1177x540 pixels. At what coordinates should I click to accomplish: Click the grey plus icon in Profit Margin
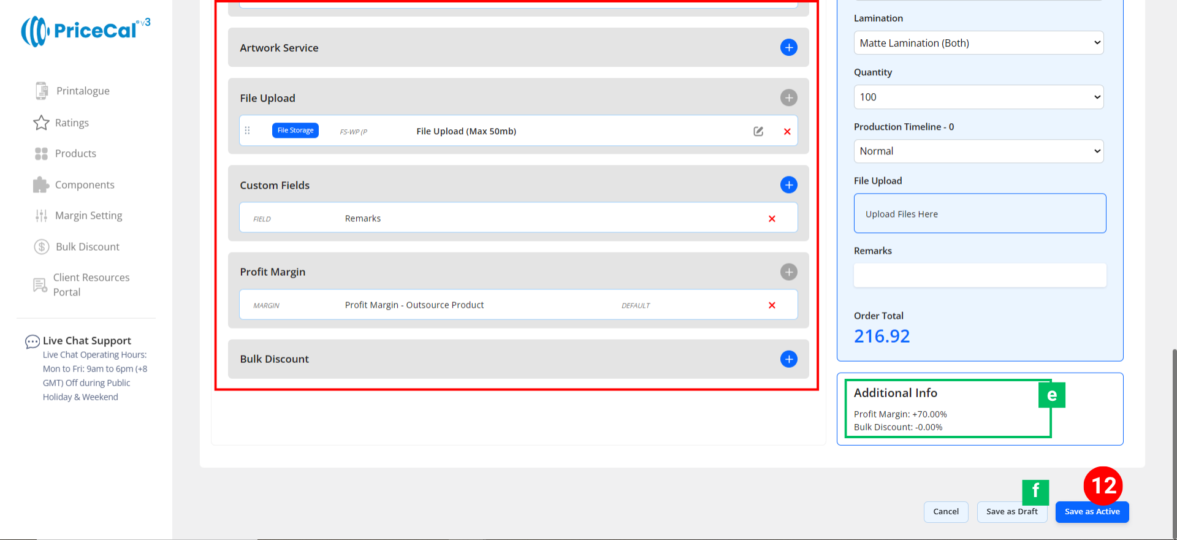(x=788, y=272)
